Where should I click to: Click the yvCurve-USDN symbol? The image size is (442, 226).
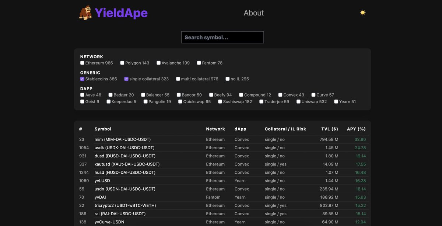pyautogui.click(x=109, y=222)
